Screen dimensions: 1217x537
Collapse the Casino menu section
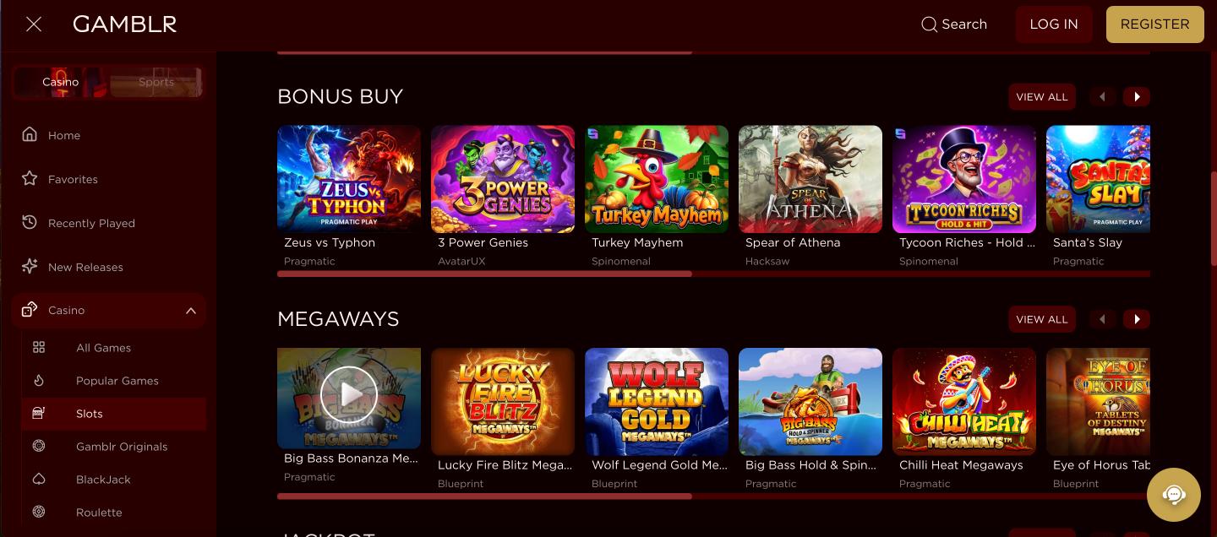(x=191, y=311)
